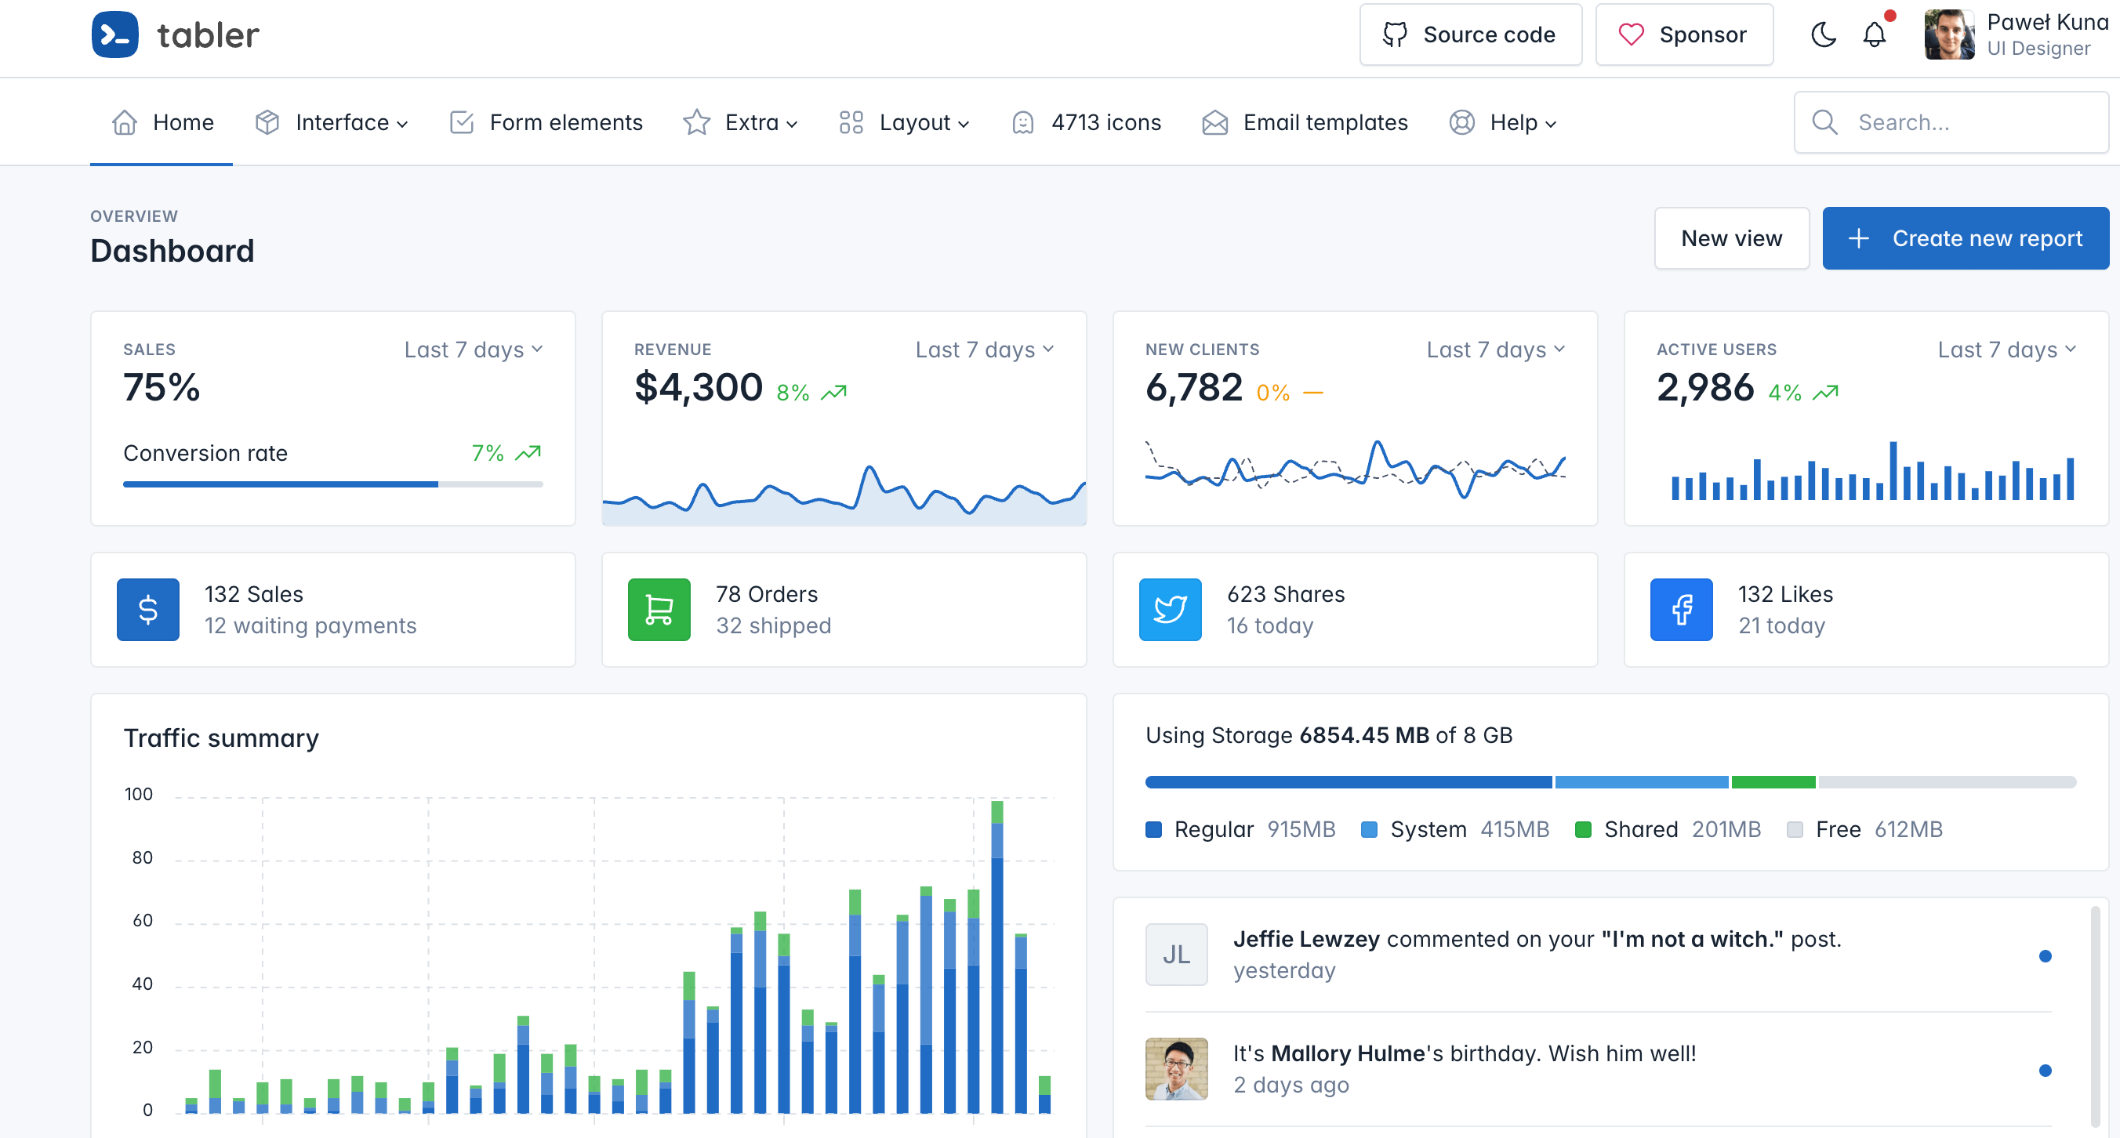Screen dimensions: 2120x1138
Task: Click the Conversion rate progress bar
Action: (332, 484)
